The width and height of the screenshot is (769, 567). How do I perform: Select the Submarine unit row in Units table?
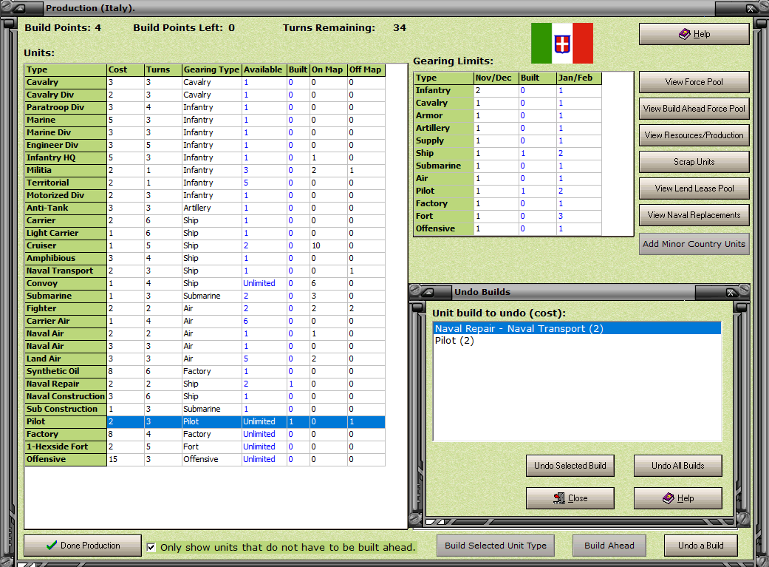(205, 296)
